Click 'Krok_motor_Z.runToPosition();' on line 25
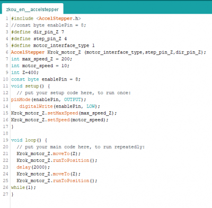 57,180
